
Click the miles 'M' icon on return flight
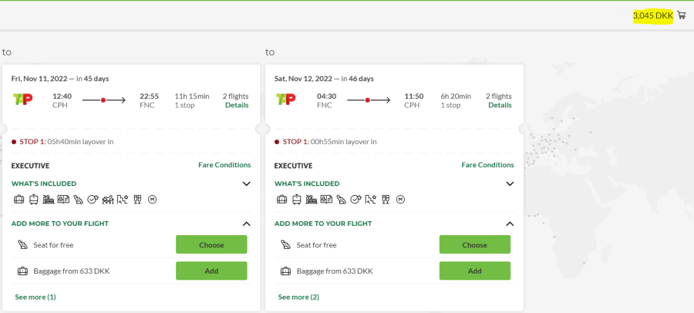click(400, 200)
